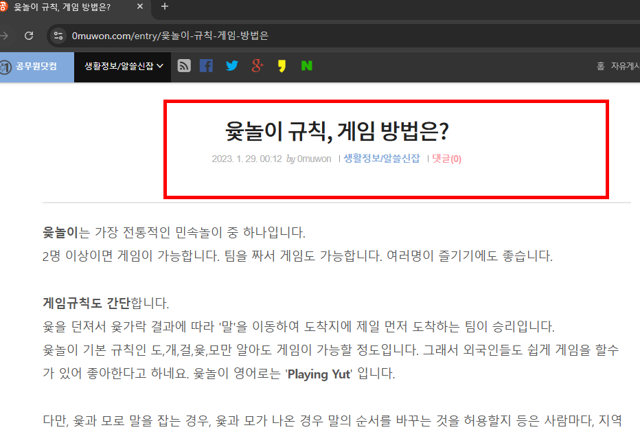Viewport: 640px width, 432px height.
Task: Click the yellow KakaoStory icon
Action: click(x=282, y=65)
